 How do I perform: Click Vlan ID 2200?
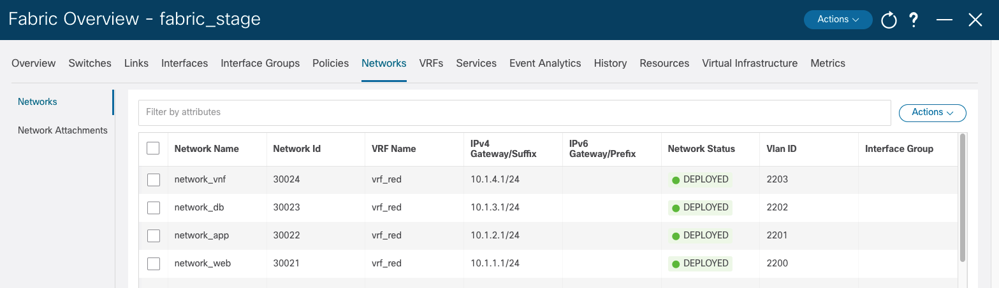(777, 263)
